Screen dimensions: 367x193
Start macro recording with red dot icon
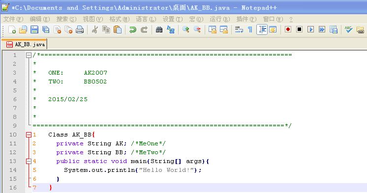(x=288, y=29)
